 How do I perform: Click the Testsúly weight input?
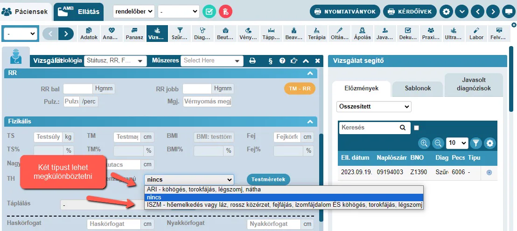coord(49,136)
